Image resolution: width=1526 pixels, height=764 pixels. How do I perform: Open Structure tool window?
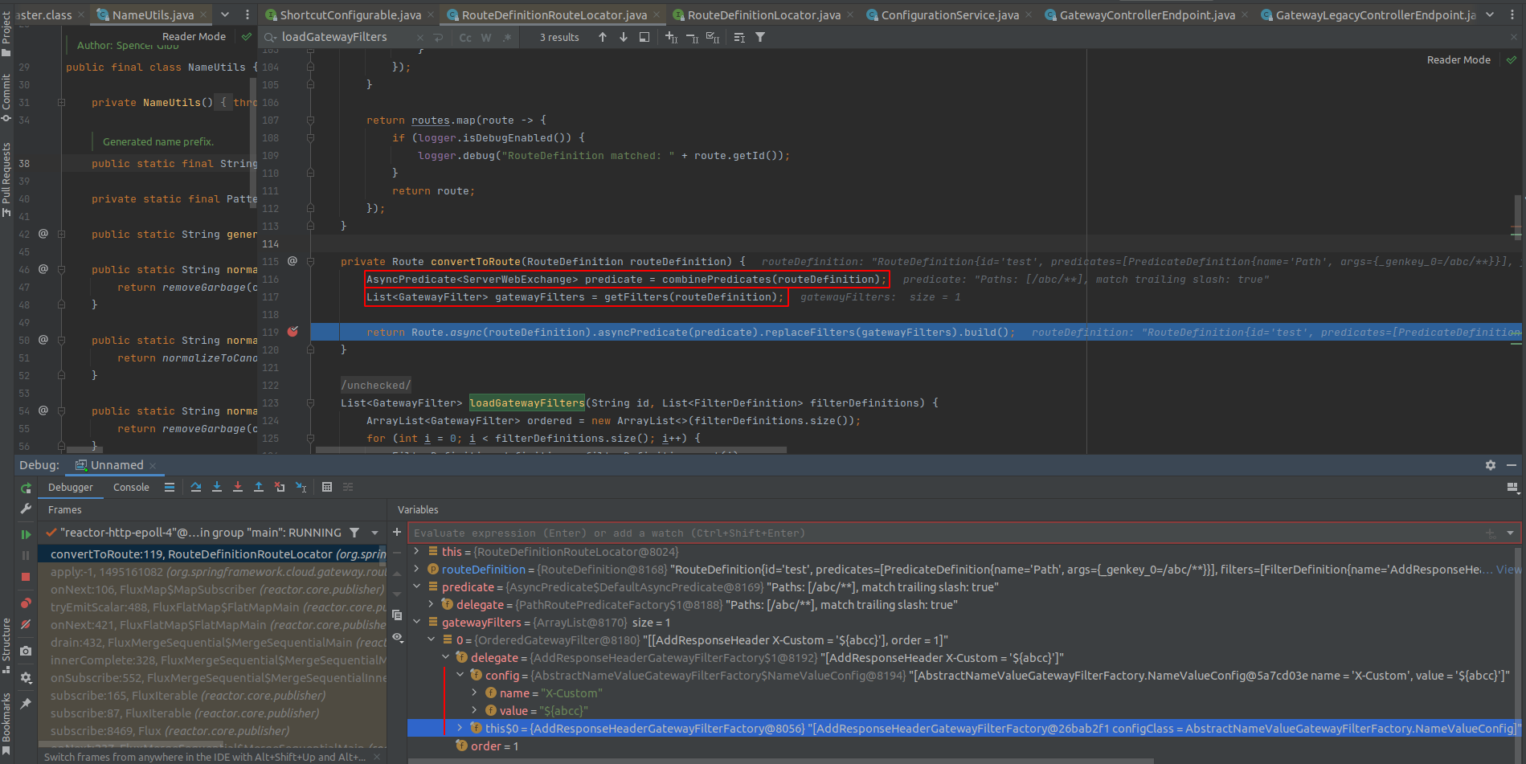pos(6,645)
